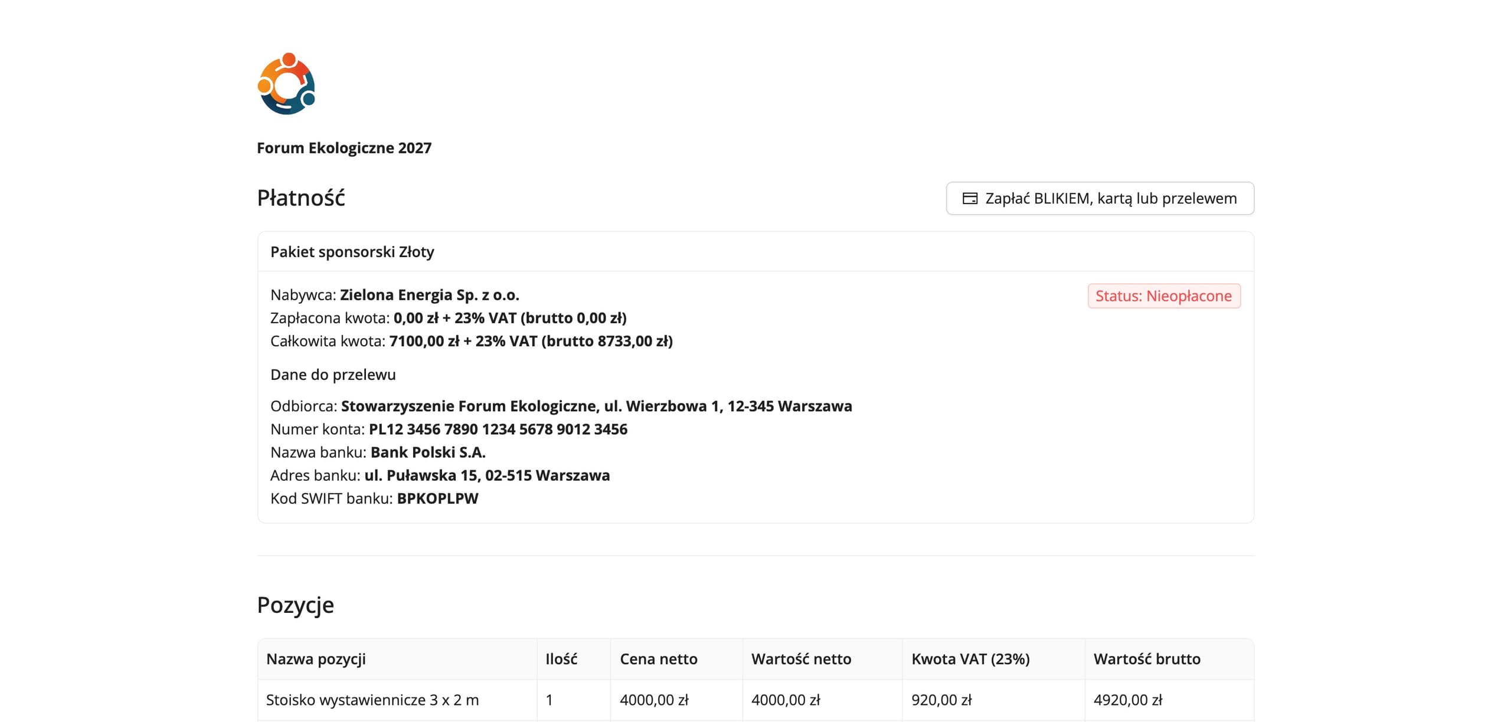Viewport: 1511px width, 722px height.
Task: Click the recipient Stowarzyszenie Forum Ekologiczne address
Action: click(x=597, y=406)
